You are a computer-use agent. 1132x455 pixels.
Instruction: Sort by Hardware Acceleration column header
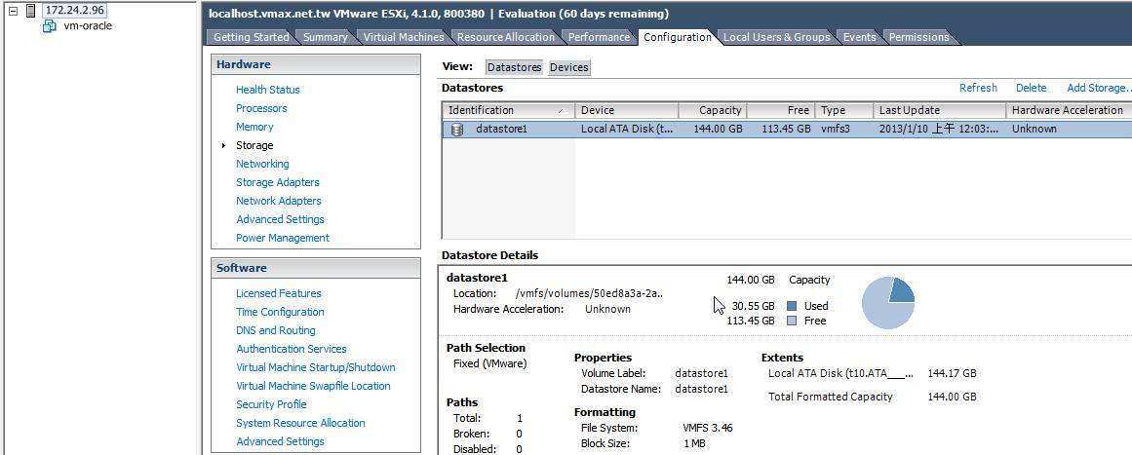point(1069,110)
